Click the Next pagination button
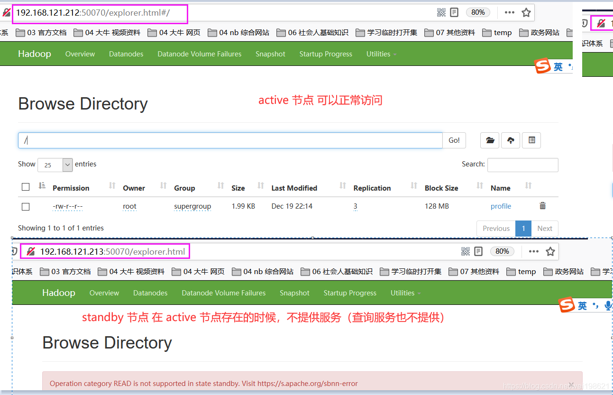 coord(545,229)
